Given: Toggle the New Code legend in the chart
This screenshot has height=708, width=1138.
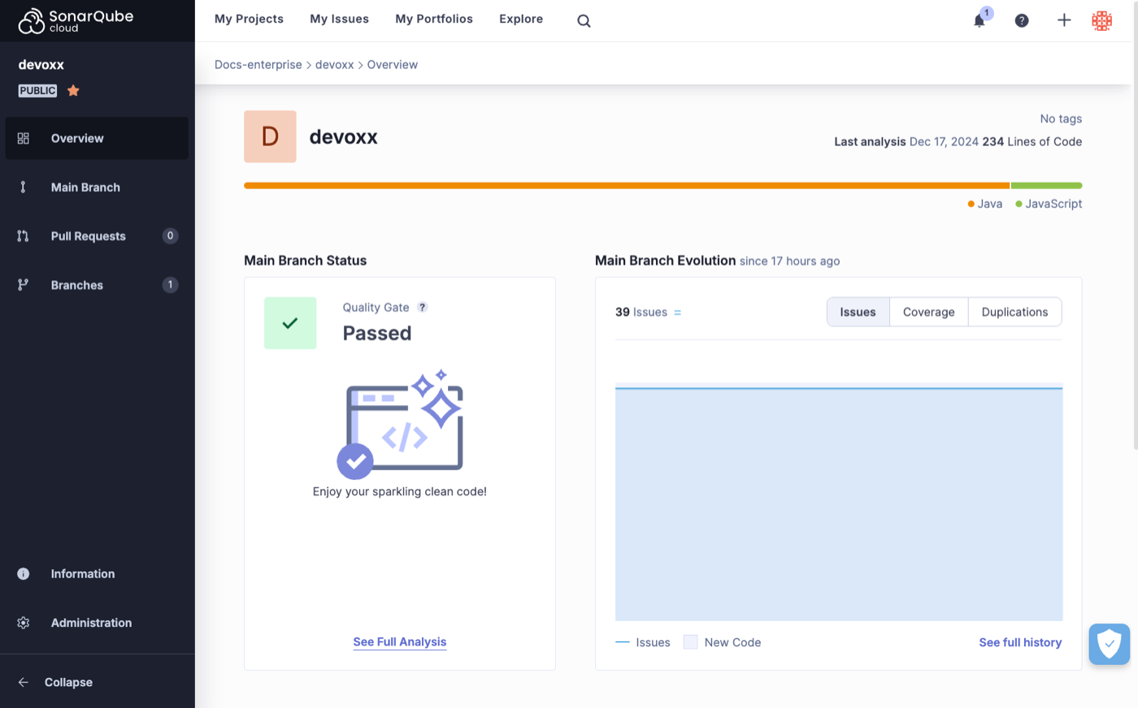Looking at the screenshot, I should click(x=722, y=641).
